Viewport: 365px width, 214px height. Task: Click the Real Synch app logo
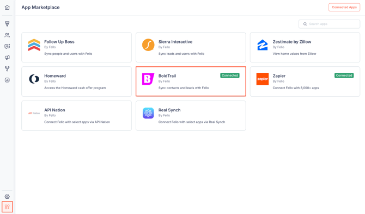(x=148, y=113)
